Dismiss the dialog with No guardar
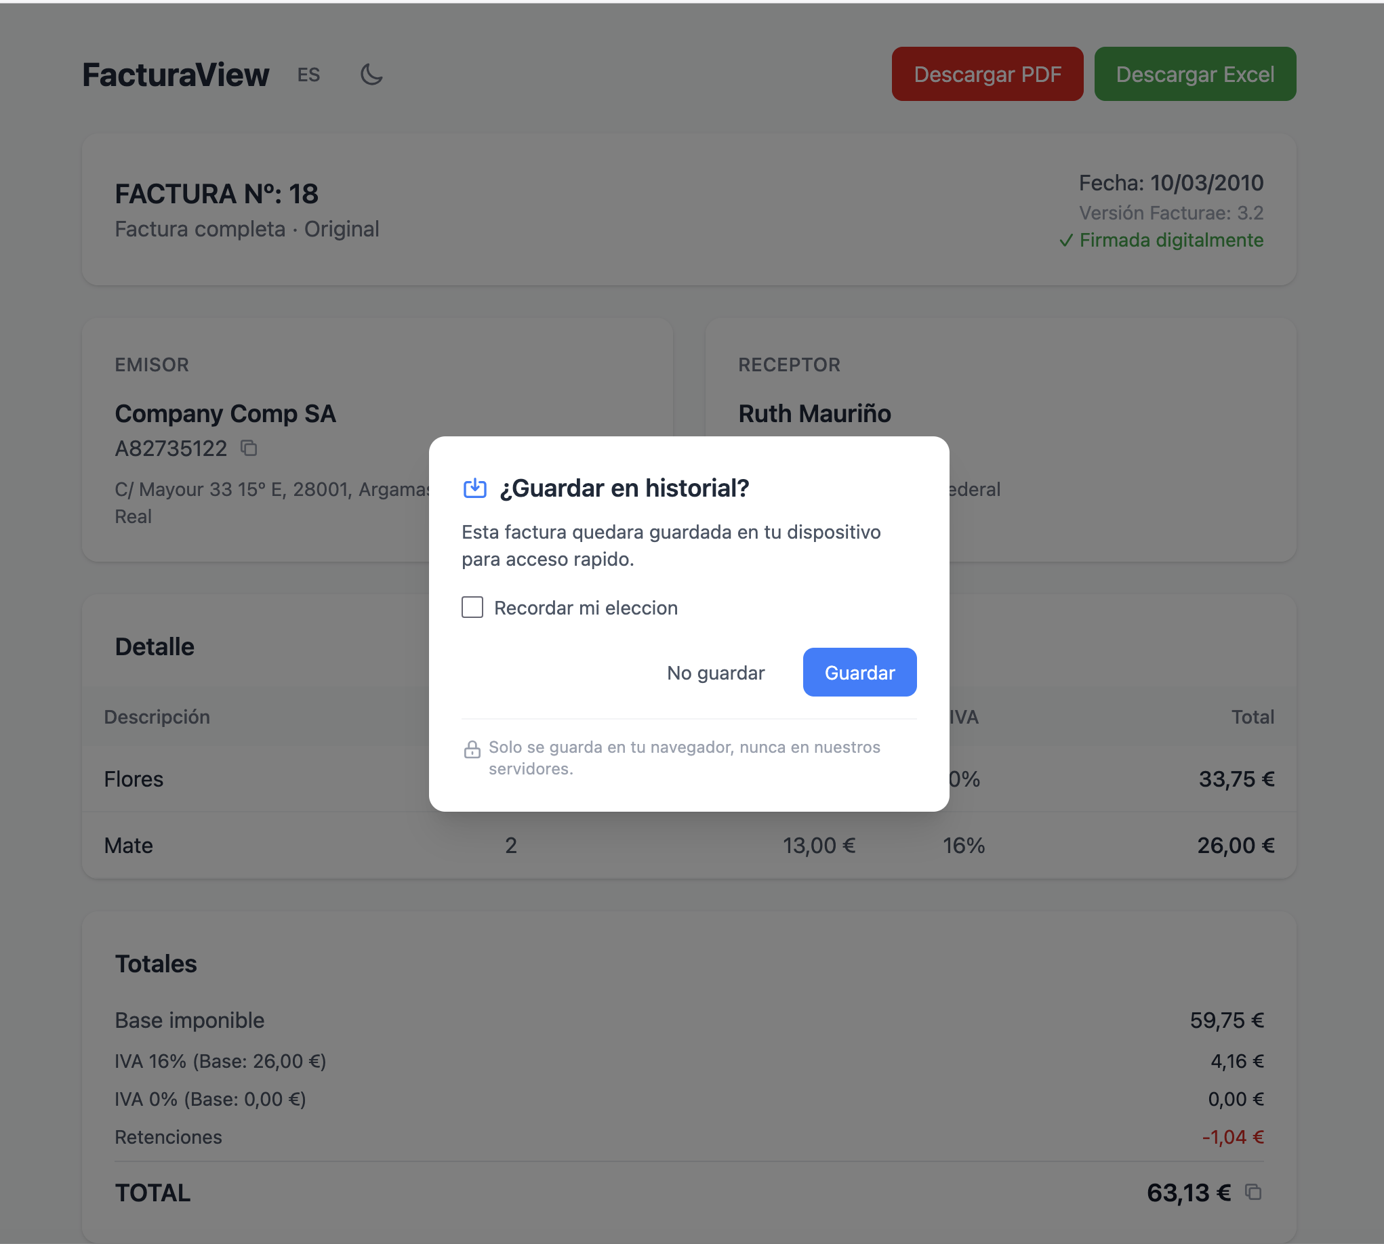 coord(715,672)
